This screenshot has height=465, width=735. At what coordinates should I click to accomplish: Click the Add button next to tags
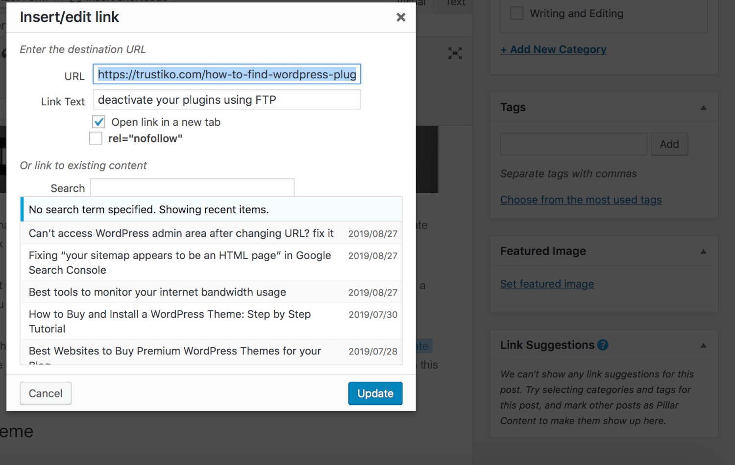(x=669, y=144)
